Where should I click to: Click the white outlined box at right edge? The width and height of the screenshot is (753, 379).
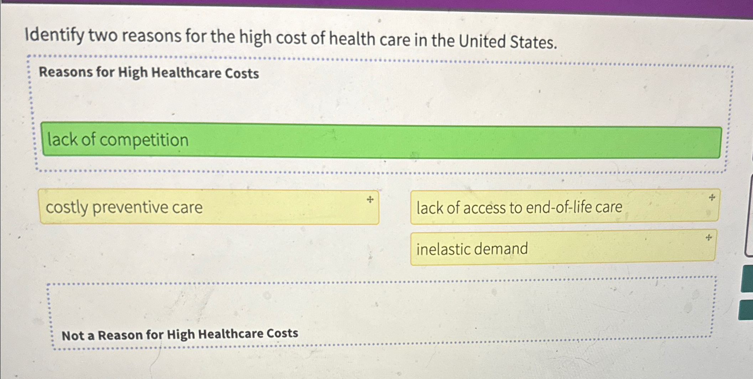(x=749, y=221)
